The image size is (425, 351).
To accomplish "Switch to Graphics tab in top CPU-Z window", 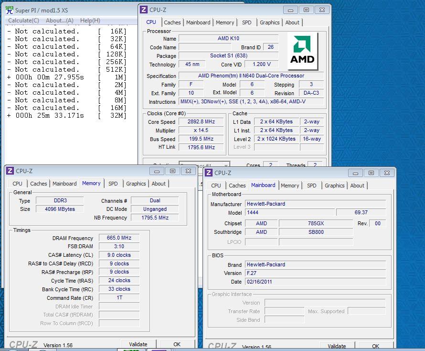I will pos(270,22).
